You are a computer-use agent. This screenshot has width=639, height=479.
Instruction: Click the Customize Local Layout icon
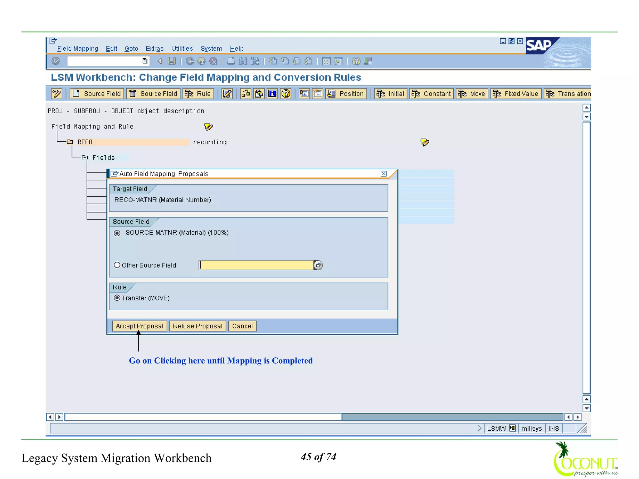click(368, 61)
